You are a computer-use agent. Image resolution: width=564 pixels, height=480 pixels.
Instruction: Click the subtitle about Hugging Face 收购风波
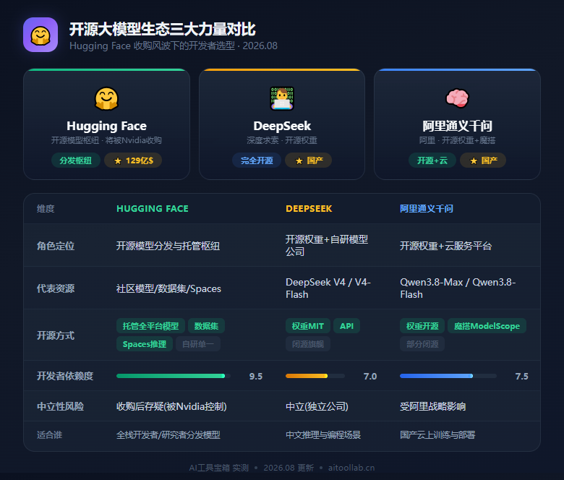(x=174, y=46)
